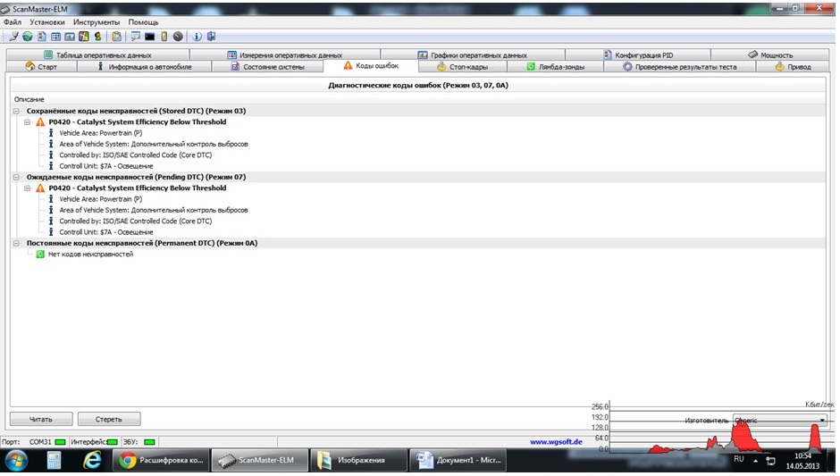
Task: Open the clipboard icon in the toolbar
Action: pos(116,37)
